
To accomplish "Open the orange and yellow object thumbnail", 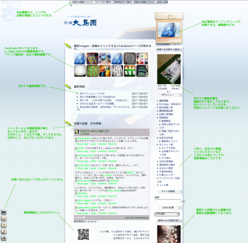I will pos(105,71).
